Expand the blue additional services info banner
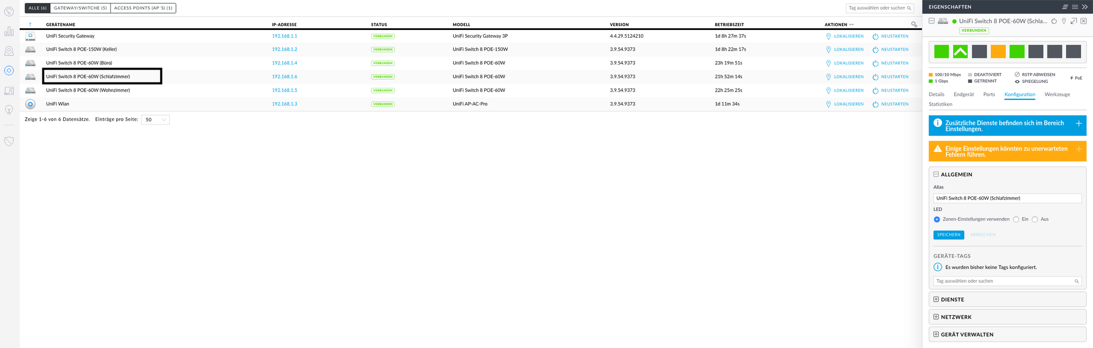1093x348 pixels. pos(1079,124)
